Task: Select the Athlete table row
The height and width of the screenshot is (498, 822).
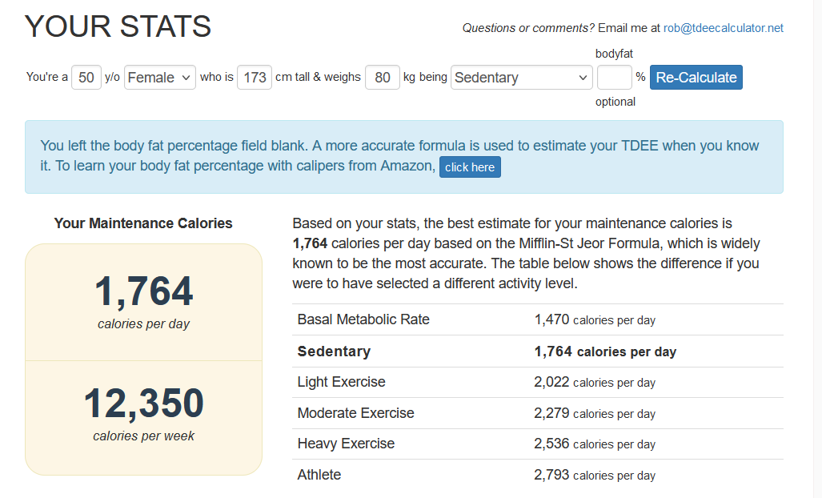Action: tap(538, 475)
